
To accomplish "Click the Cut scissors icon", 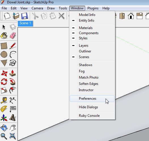I will 35,16.
